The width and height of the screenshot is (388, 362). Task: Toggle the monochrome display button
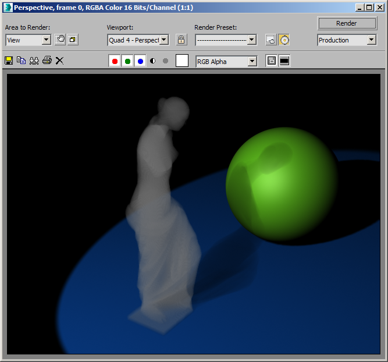pyautogui.click(x=166, y=61)
